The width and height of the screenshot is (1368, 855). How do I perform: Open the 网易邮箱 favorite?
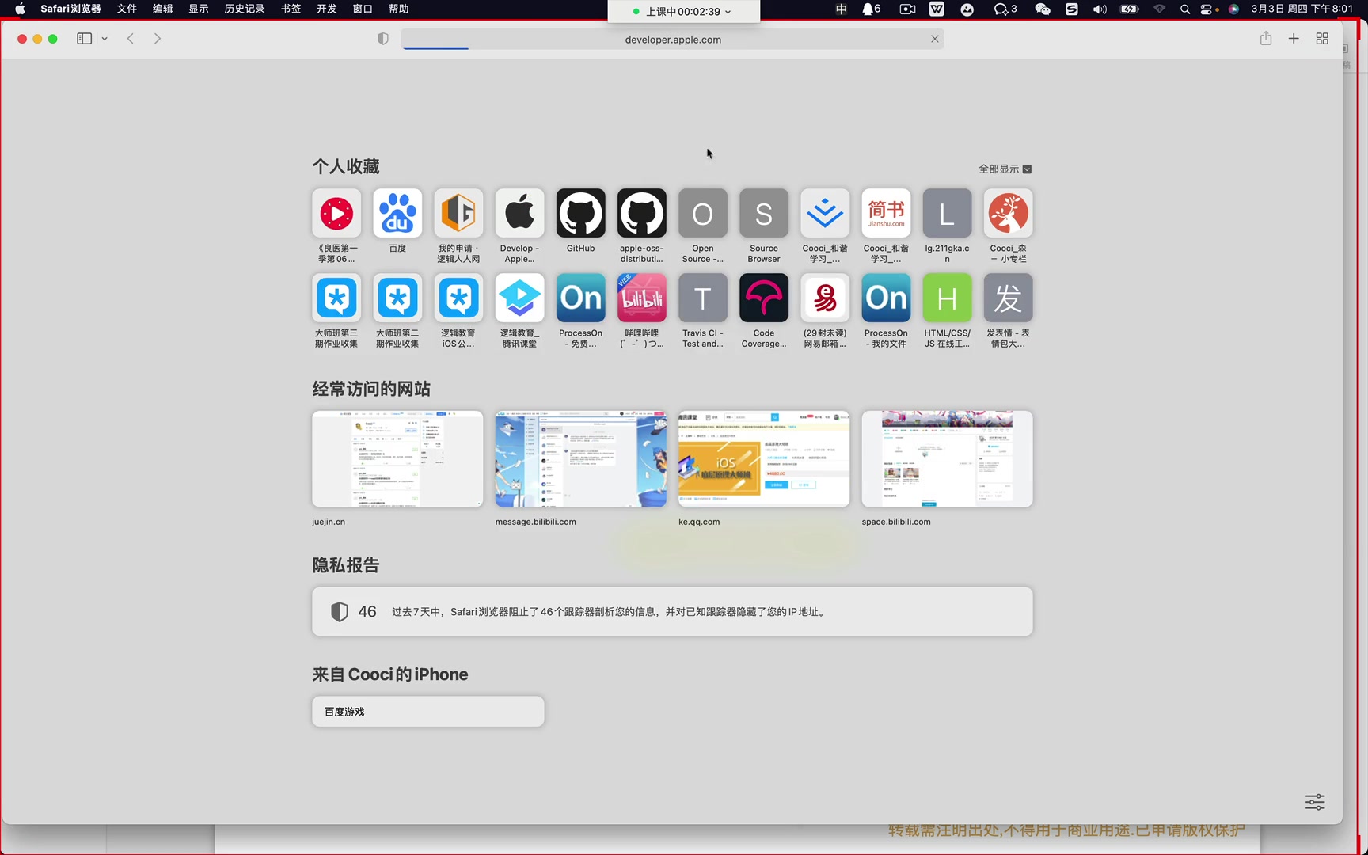(824, 298)
